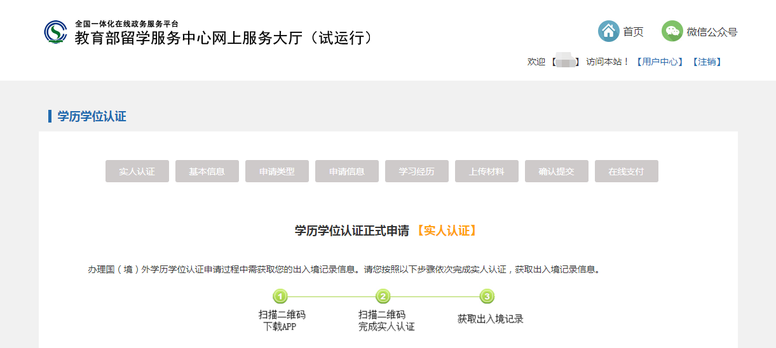Click step 1 green circle marker
The height and width of the screenshot is (348, 776).
(280, 297)
